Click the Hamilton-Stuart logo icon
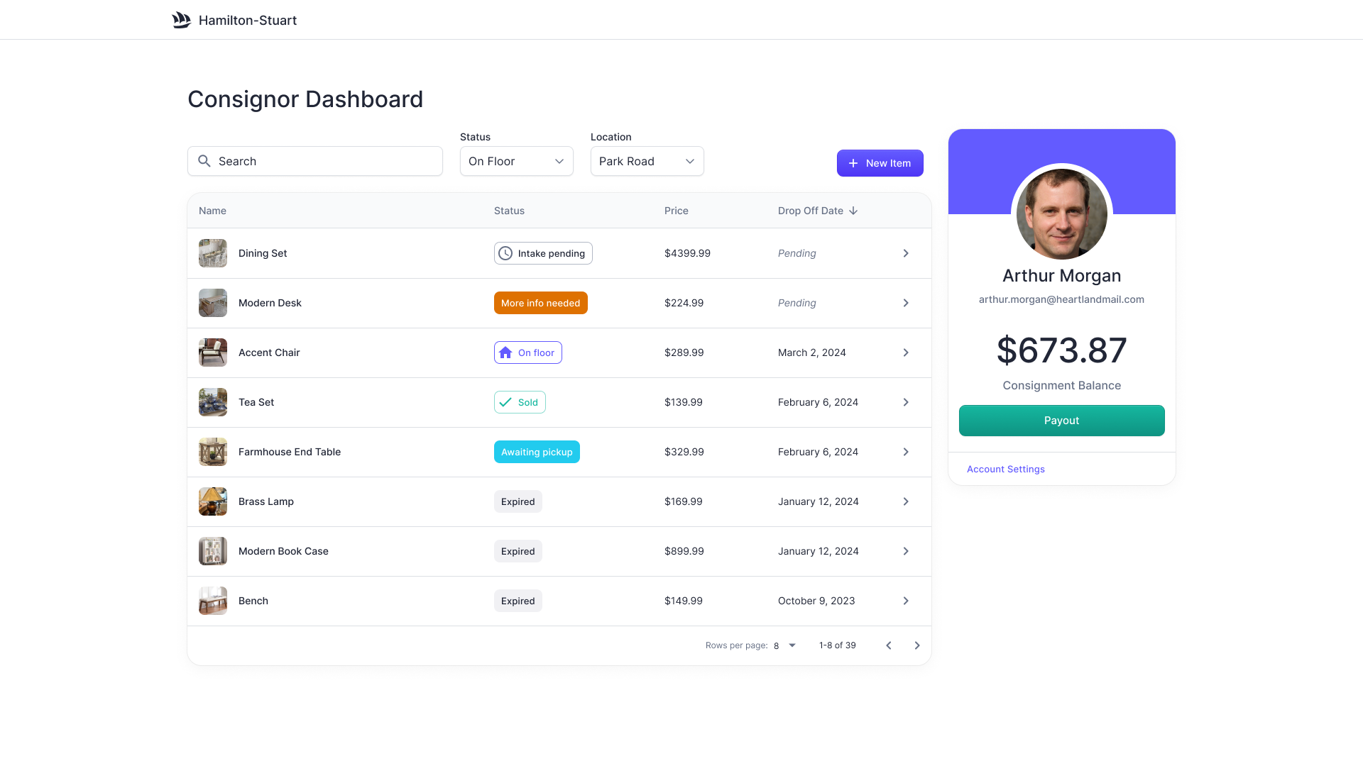1363x766 pixels. [x=181, y=20]
